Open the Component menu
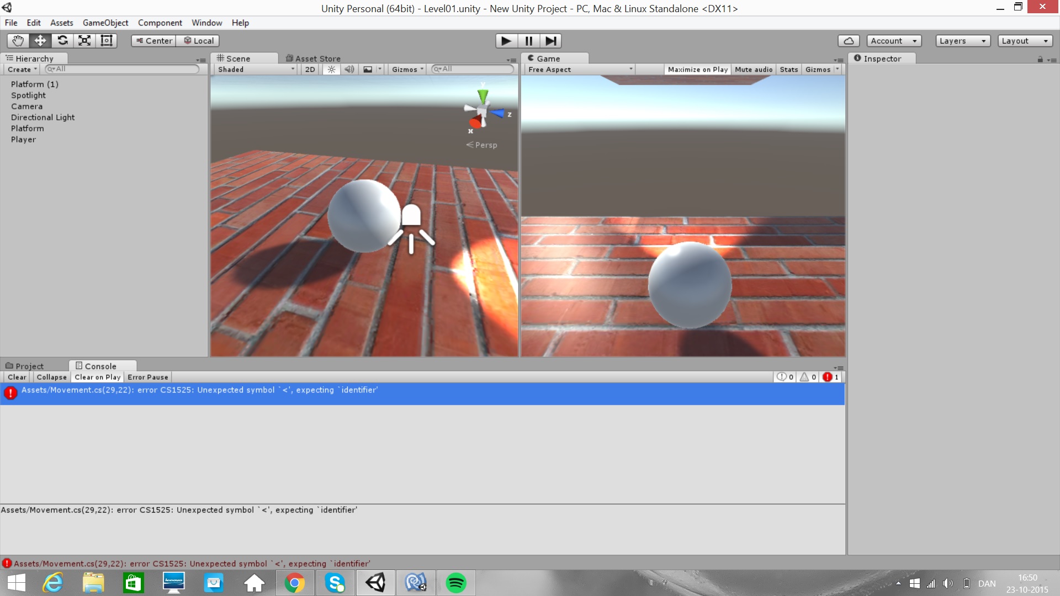Image resolution: width=1060 pixels, height=596 pixels. pos(160,23)
